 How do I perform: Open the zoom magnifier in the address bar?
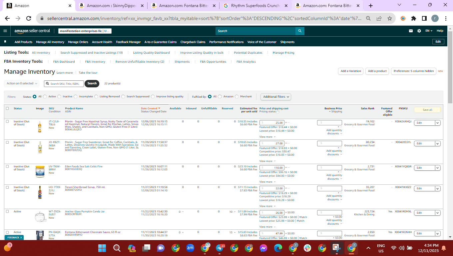[x=368, y=19]
